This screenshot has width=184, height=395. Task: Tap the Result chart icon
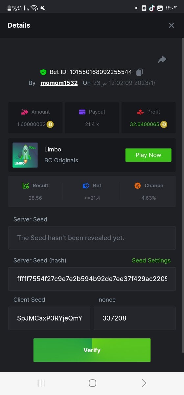coord(26,186)
